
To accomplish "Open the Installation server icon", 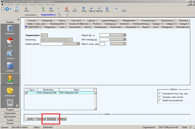I will (10, 66).
